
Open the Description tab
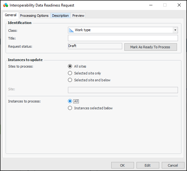(60, 16)
